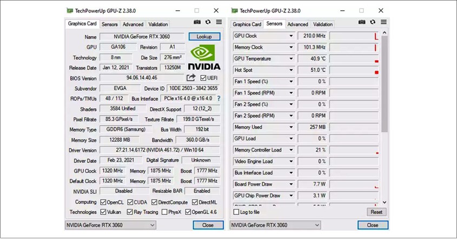Image resolution: width=457 pixels, height=239 pixels.
Task: Click GPU-Z app icon in left title bar
Action: (x=70, y=11)
